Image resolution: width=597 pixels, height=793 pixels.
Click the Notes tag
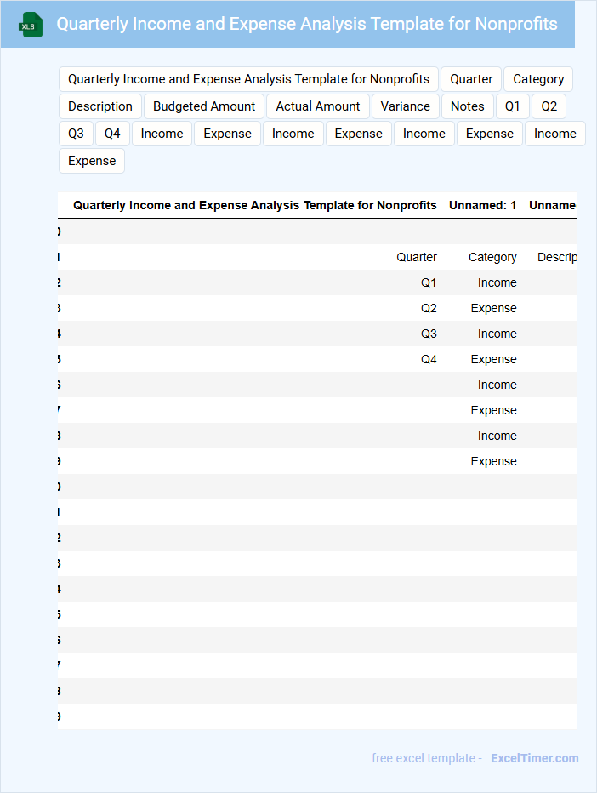[x=468, y=106]
